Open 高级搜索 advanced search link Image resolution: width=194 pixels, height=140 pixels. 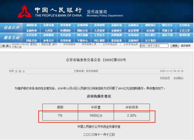click(x=186, y=46)
